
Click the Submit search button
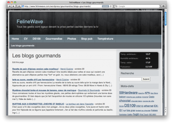point(146,79)
